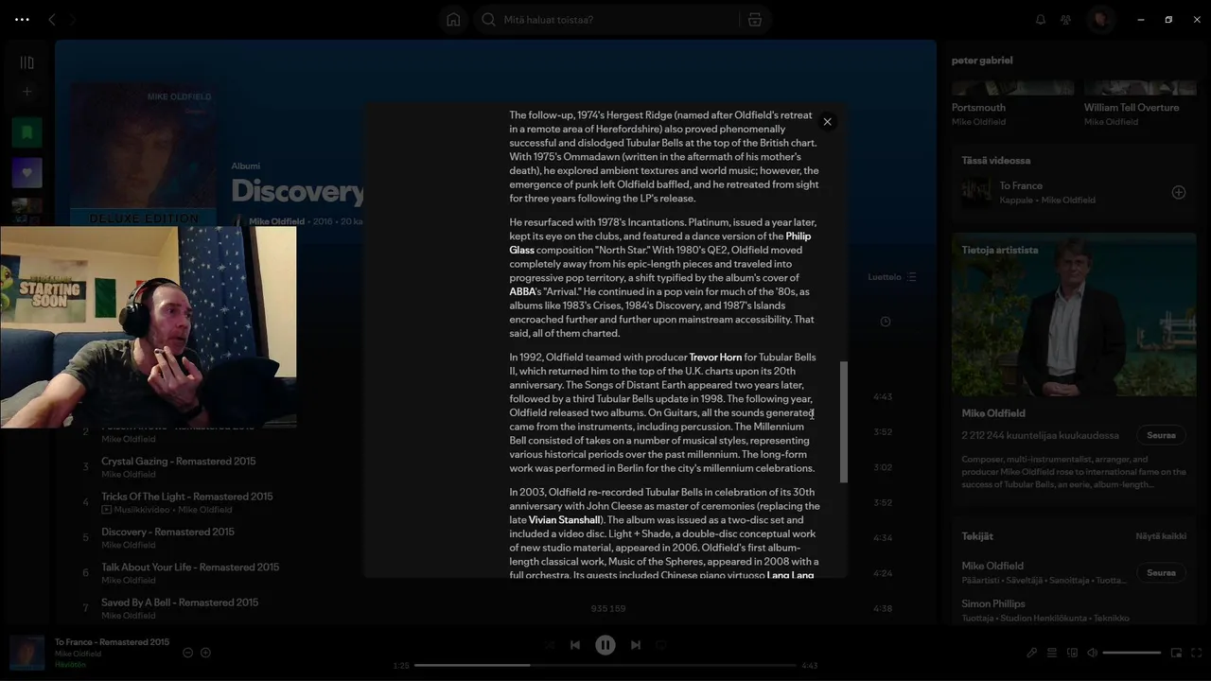
Task: Click the 'peter gabriel' panel heading
Action: pos(982,61)
